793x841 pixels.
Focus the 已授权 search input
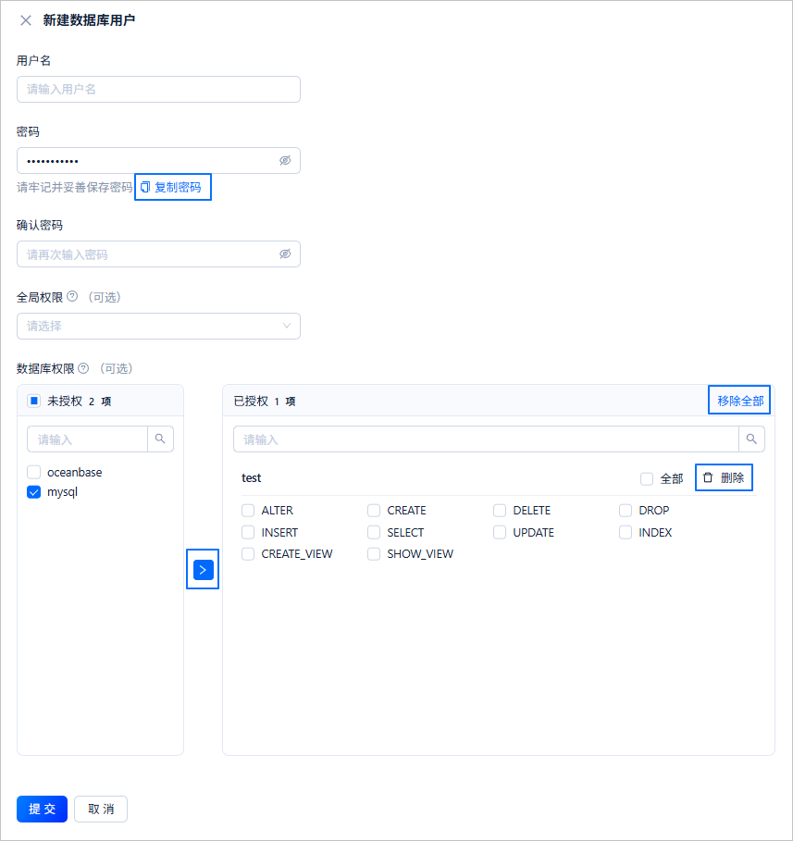click(486, 439)
